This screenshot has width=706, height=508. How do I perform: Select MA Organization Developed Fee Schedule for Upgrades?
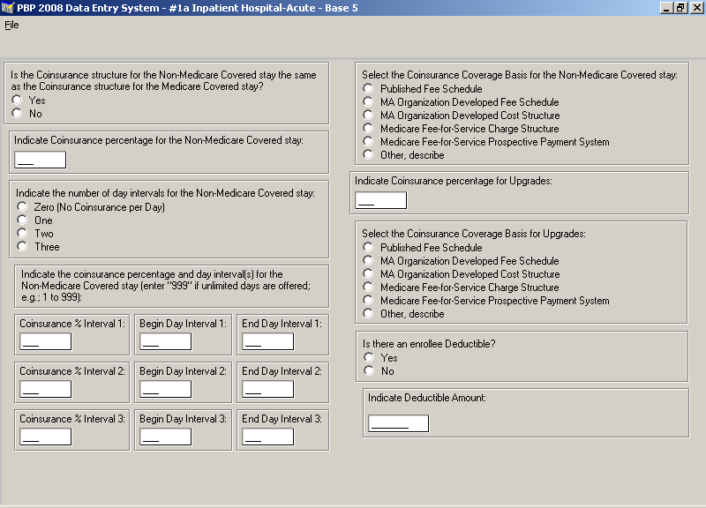coord(368,260)
